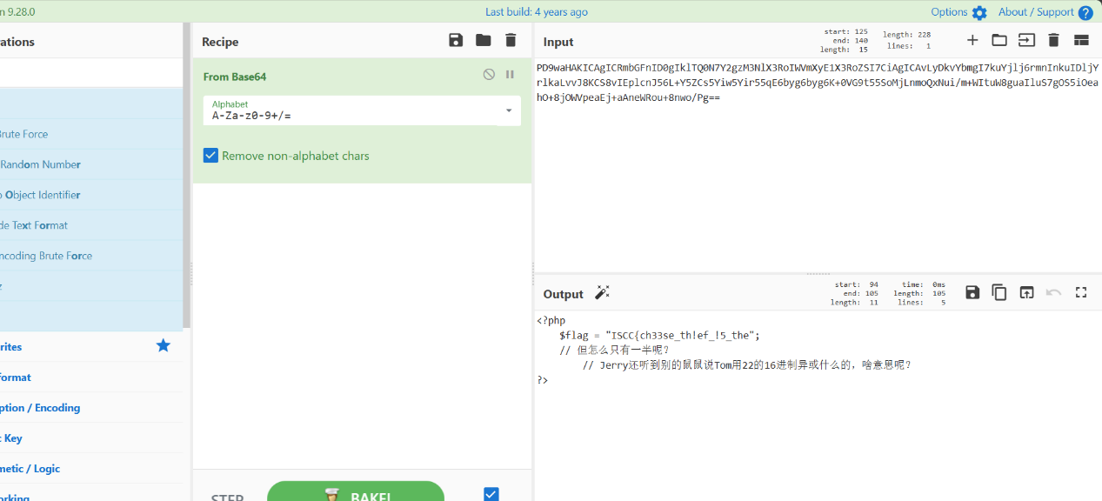This screenshot has width=1102, height=501.
Task: Undo the output-to-input switch
Action: [x=1053, y=292]
